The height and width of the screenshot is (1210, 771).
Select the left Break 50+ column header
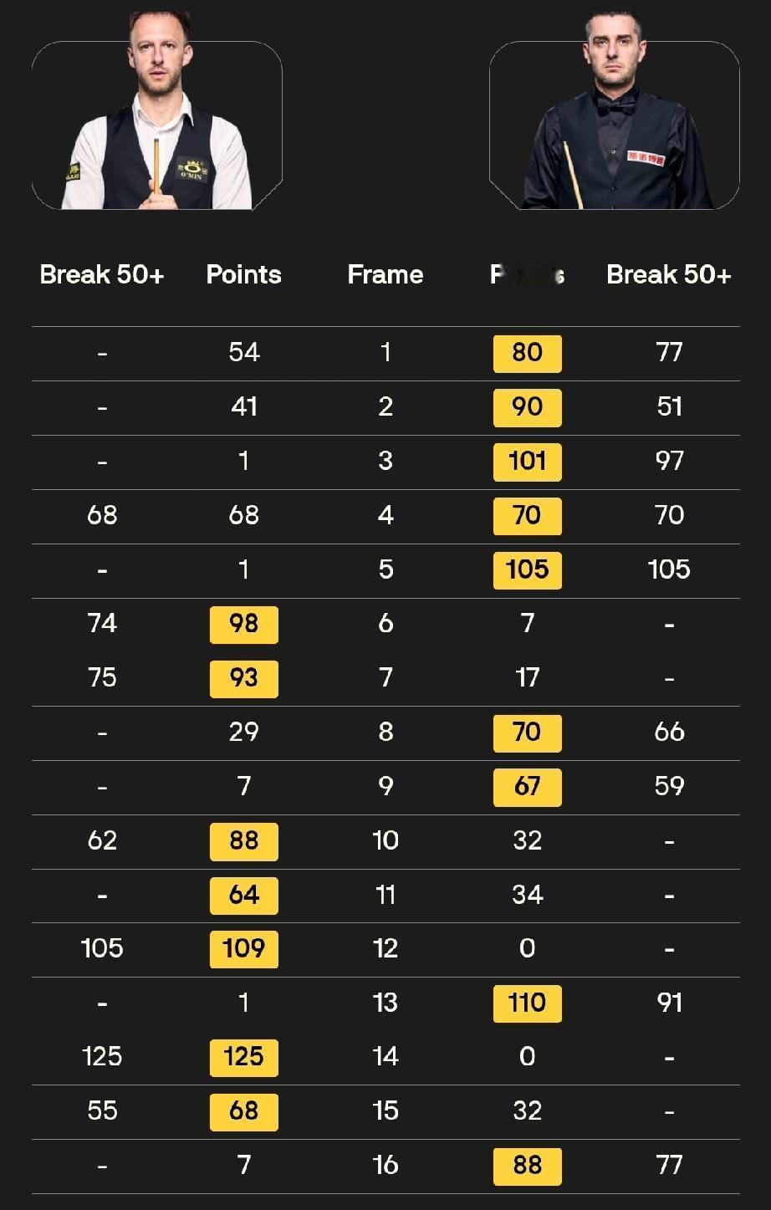click(102, 275)
